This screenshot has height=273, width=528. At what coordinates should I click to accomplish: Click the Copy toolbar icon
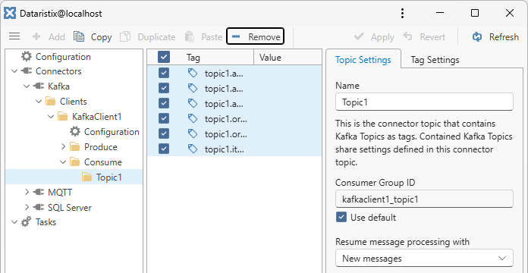point(78,36)
